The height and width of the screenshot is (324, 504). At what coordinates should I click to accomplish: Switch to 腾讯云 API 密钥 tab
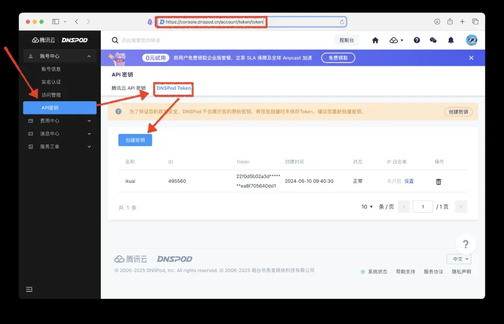click(x=128, y=88)
